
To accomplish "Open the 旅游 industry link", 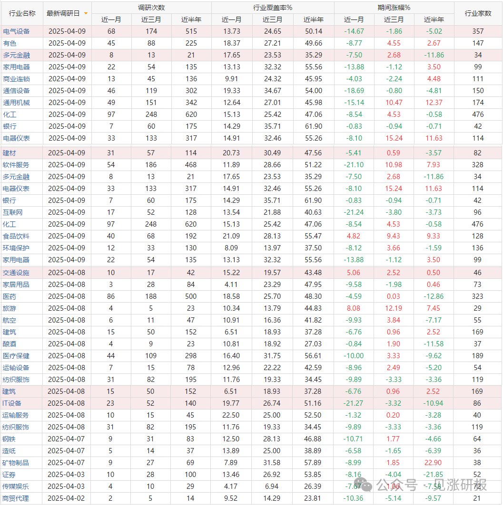I will click(10, 308).
